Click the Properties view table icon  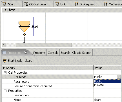[4, 52]
